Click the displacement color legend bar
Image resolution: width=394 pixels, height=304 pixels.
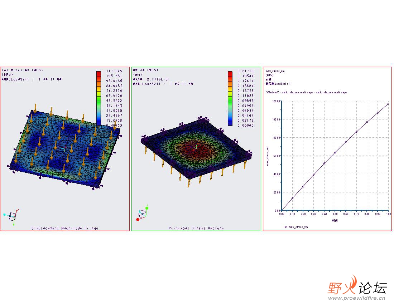click(230, 98)
